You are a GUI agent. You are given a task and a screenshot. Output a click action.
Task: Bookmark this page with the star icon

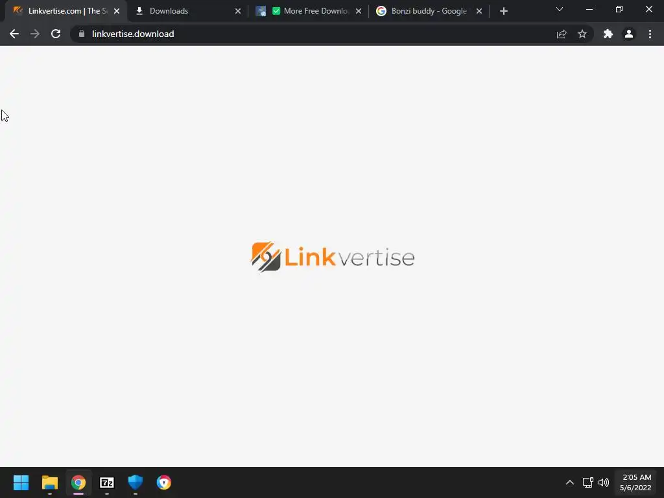coord(582,34)
